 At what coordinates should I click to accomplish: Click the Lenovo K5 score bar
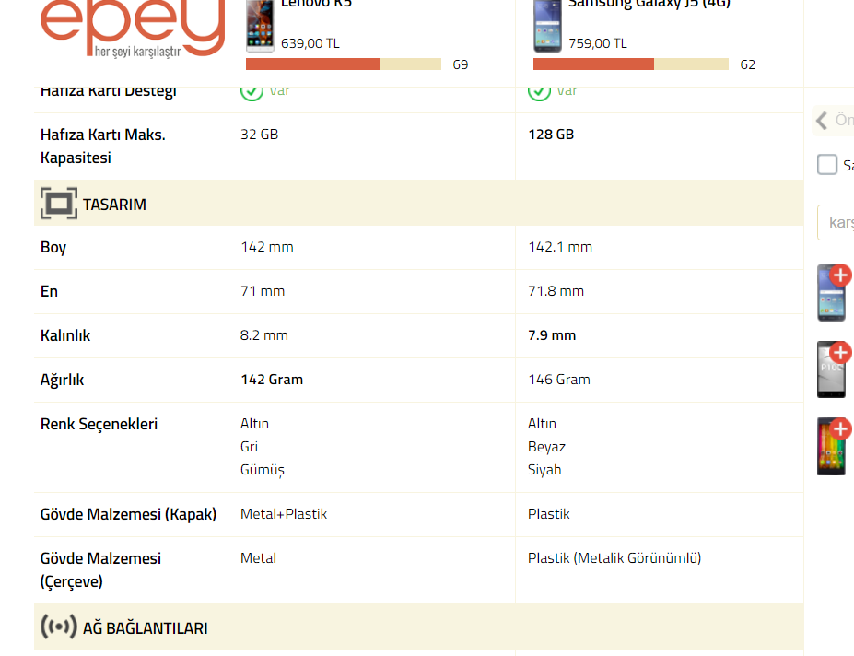pos(343,64)
